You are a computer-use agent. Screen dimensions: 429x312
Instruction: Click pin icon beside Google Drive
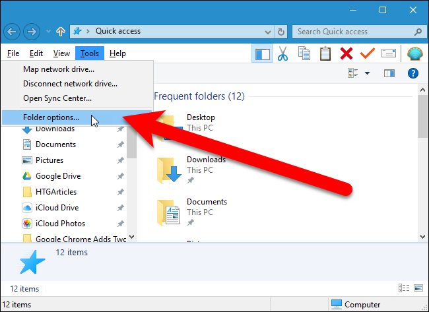point(120,176)
